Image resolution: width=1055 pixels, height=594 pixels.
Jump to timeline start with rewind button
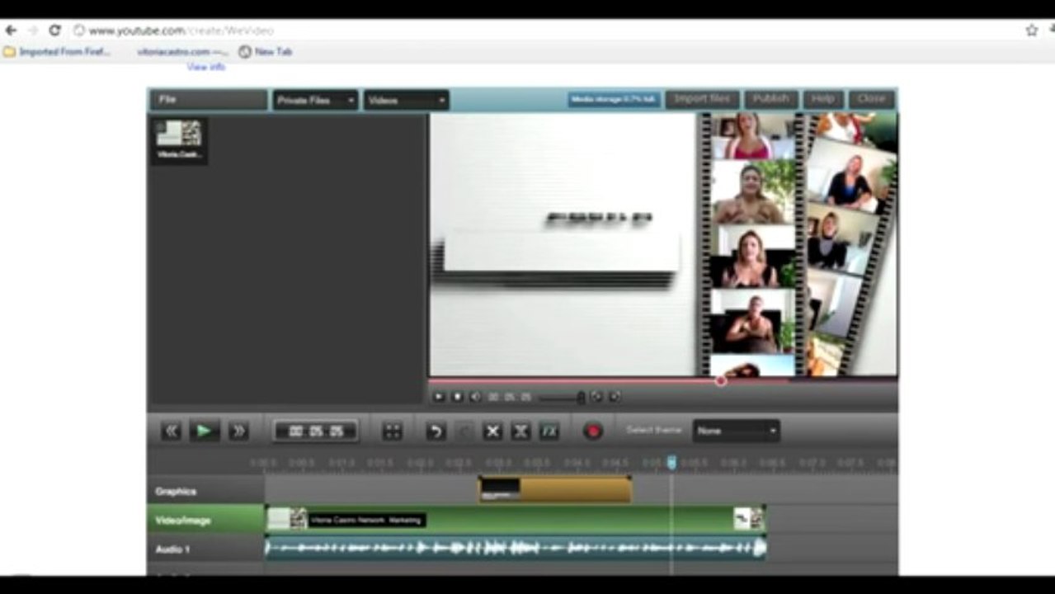coord(172,431)
